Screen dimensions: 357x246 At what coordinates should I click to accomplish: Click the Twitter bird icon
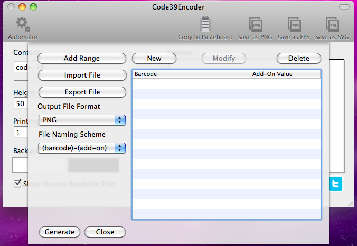tap(335, 184)
